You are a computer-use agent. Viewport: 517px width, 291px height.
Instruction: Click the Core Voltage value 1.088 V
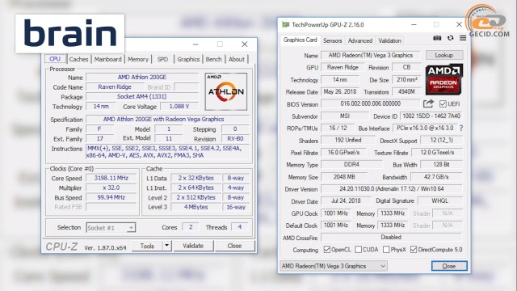tap(179, 106)
